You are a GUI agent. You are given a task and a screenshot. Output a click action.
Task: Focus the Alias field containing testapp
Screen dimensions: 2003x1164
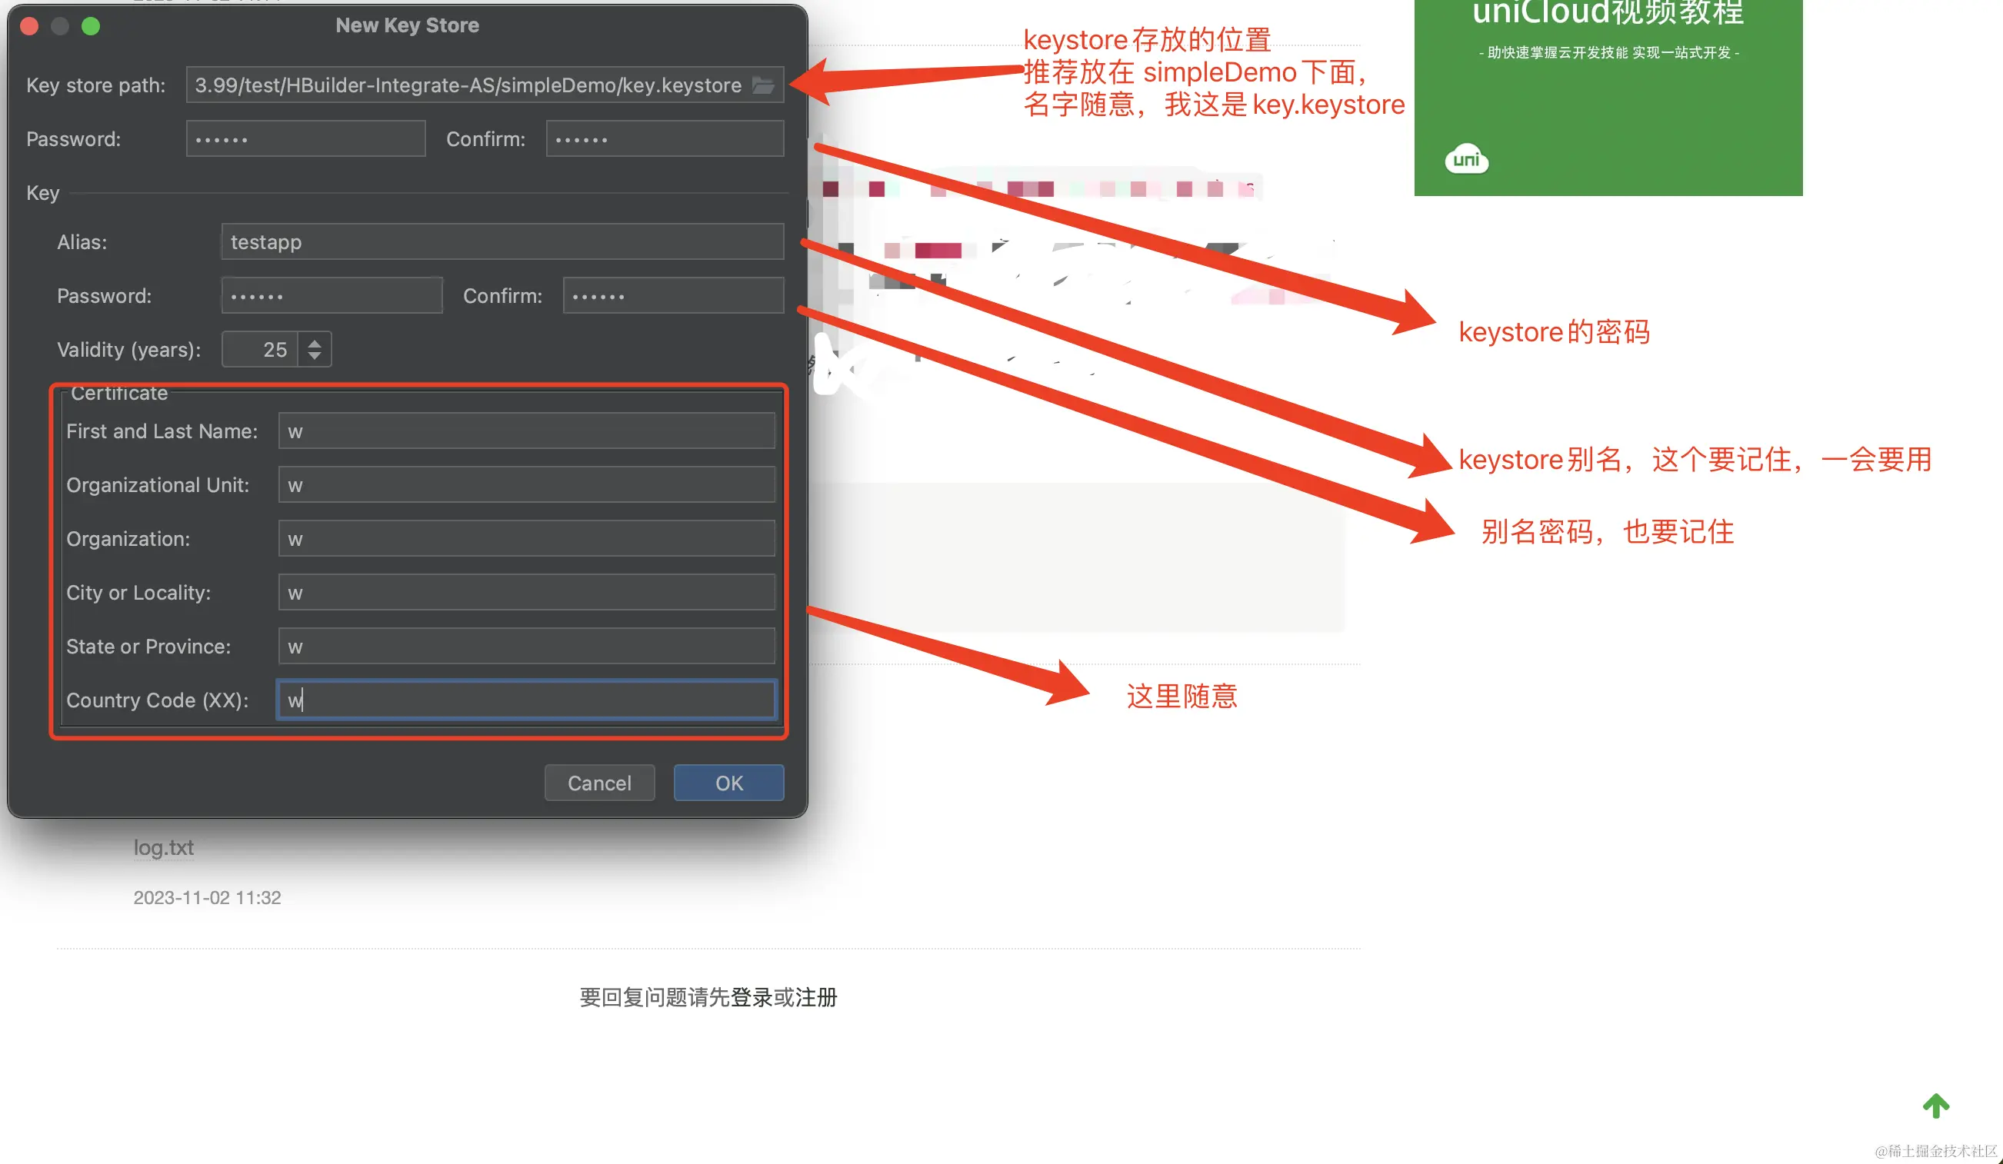pyautogui.click(x=502, y=241)
